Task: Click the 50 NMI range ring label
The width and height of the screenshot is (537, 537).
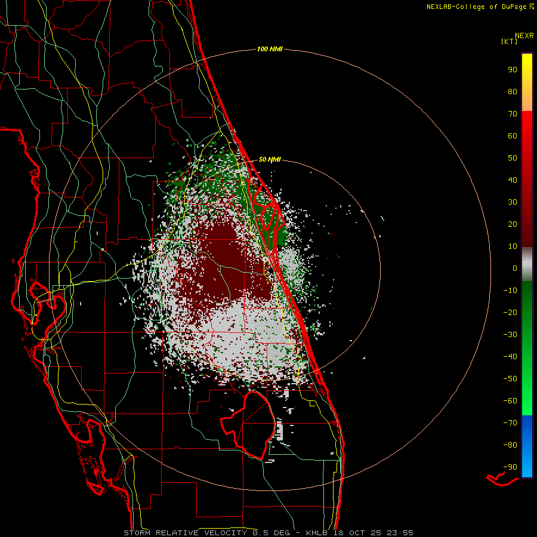Action: pos(270,159)
